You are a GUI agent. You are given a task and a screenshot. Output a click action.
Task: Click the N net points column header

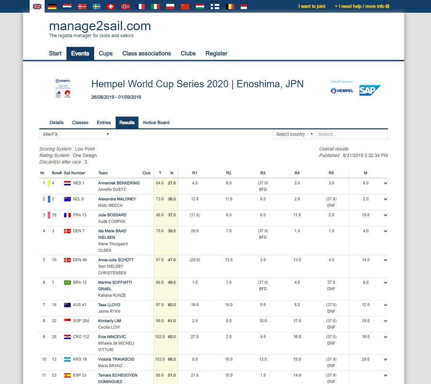pyautogui.click(x=172, y=173)
